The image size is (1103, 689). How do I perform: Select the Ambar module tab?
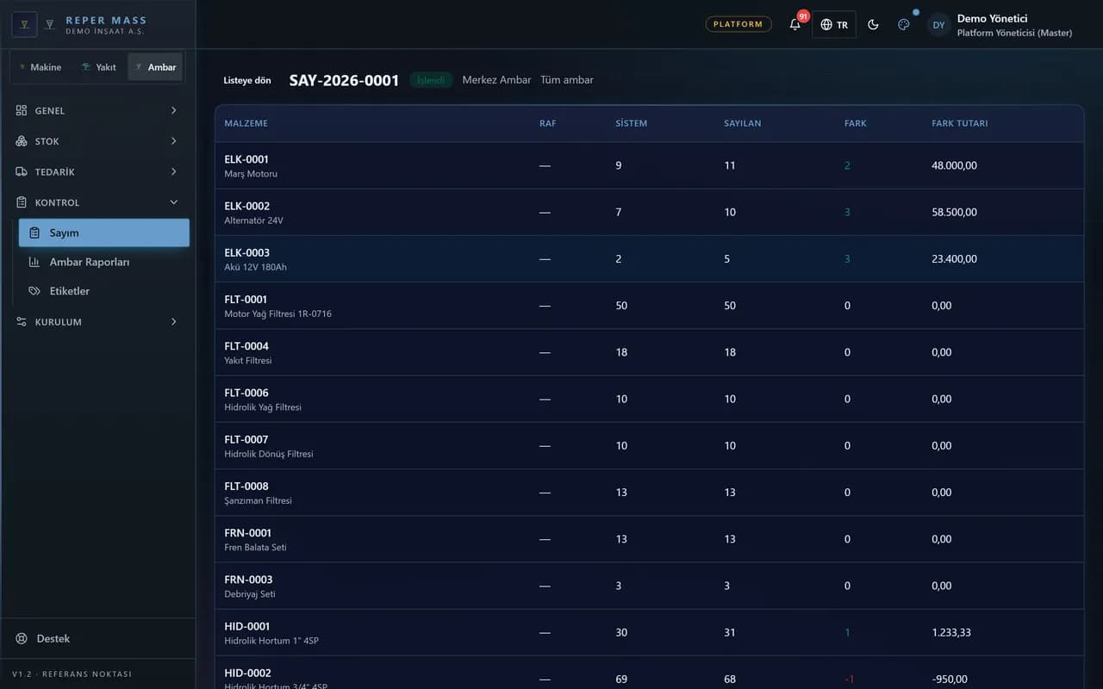click(x=155, y=67)
